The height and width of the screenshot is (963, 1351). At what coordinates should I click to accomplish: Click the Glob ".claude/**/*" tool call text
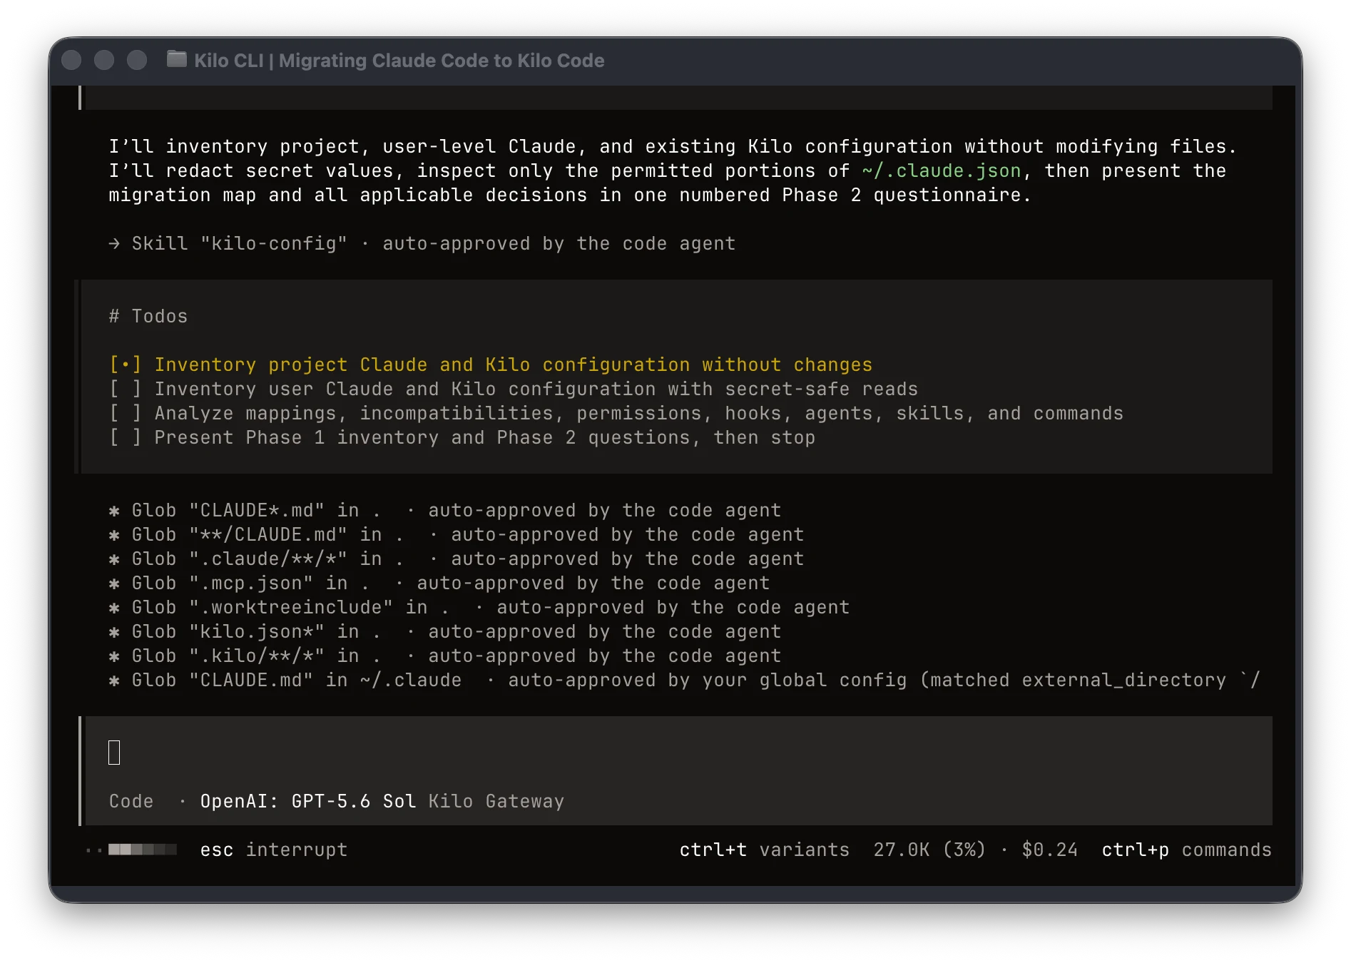[x=468, y=559]
